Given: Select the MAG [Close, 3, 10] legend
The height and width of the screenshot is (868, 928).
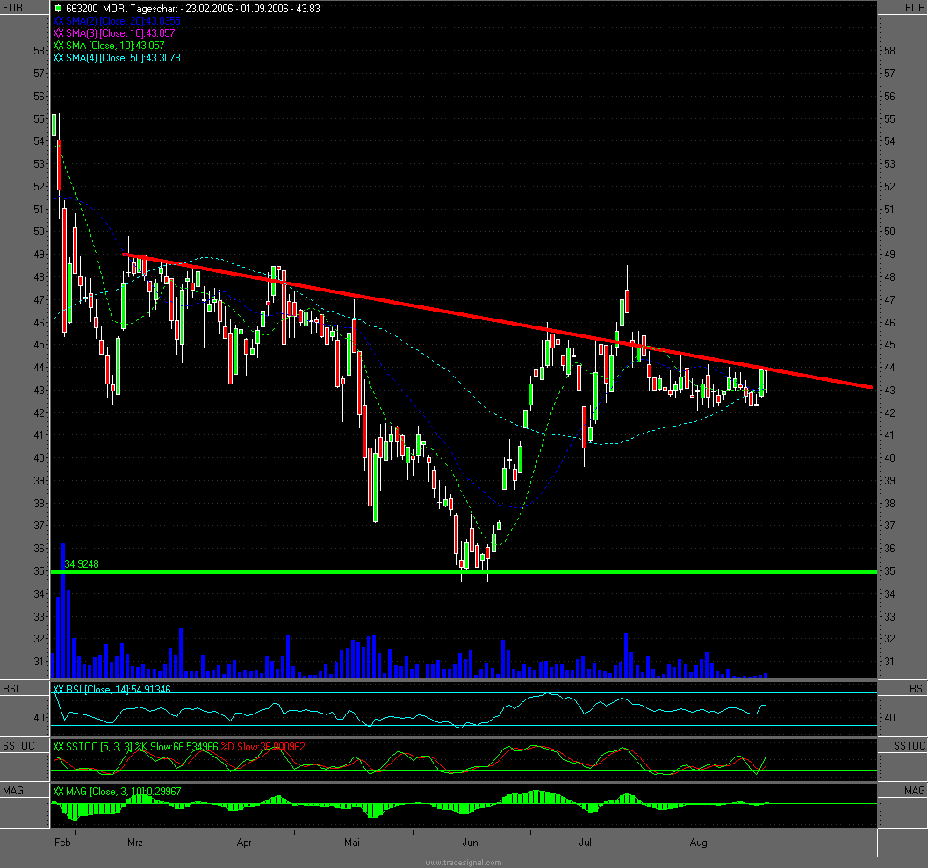Looking at the screenshot, I should pos(117,791).
